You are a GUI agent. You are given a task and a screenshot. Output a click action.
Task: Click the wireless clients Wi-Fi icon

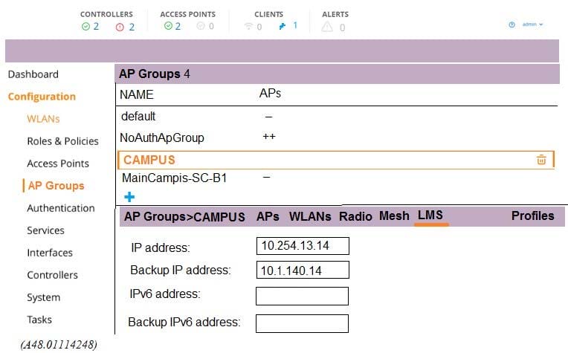(x=248, y=27)
